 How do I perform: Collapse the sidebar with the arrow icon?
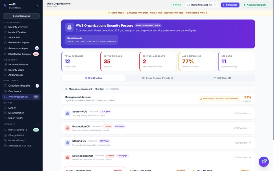click(38, 6)
